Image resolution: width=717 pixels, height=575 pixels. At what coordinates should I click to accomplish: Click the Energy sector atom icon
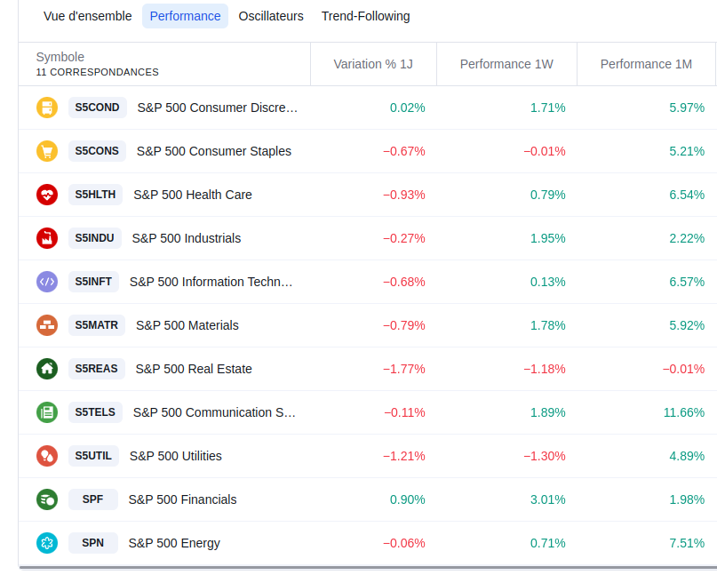(x=47, y=543)
